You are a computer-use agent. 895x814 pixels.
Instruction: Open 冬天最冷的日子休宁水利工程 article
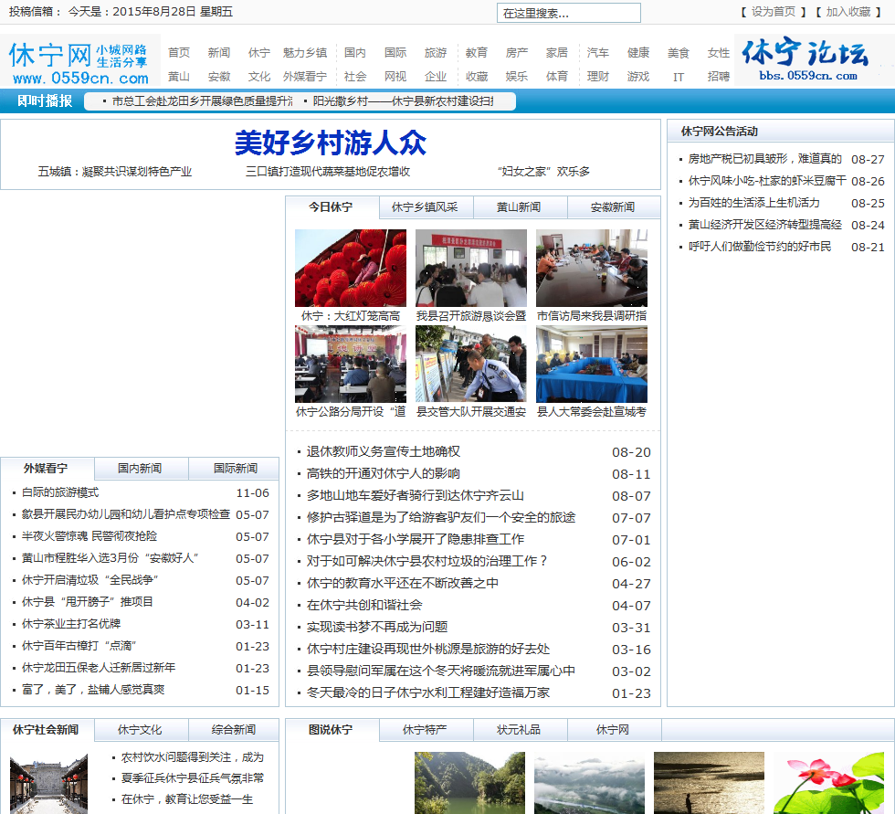click(x=428, y=692)
